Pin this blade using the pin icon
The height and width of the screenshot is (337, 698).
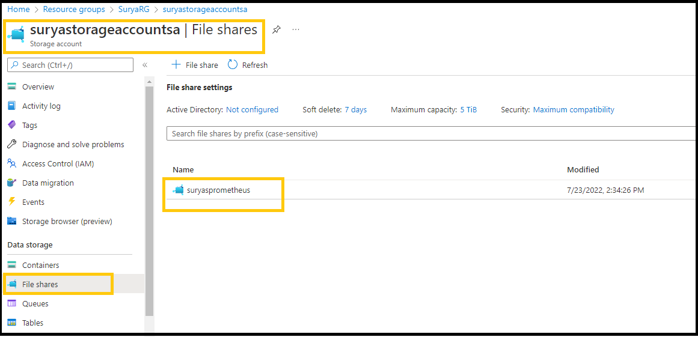coord(277,30)
